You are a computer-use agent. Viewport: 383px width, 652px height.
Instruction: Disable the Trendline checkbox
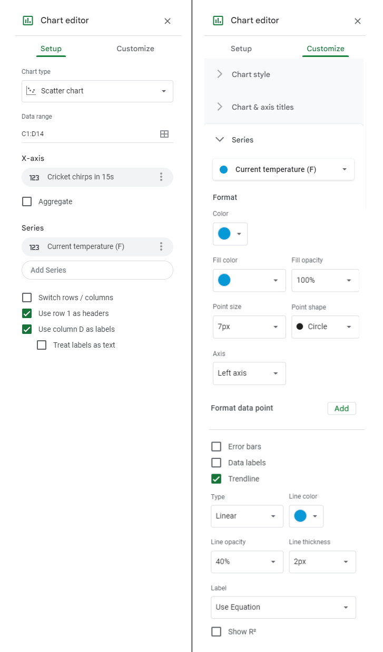click(x=216, y=479)
